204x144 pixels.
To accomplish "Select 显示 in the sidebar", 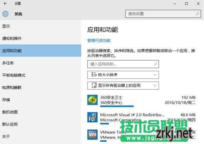I will point(41,26).
